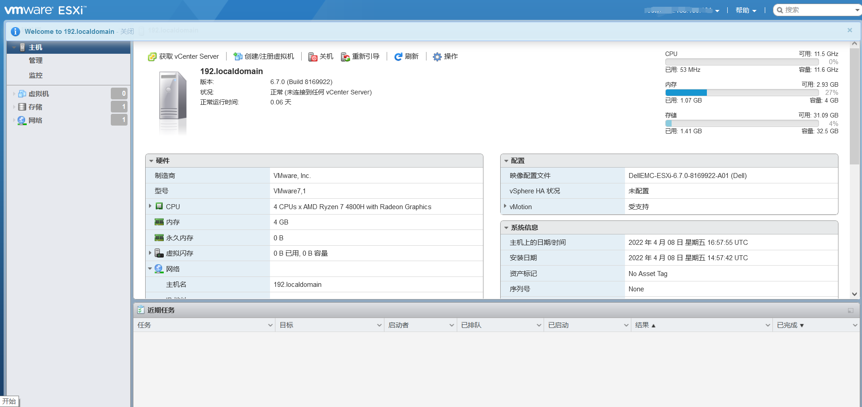Click the reboot (重新引导) icon

(345, 56)
